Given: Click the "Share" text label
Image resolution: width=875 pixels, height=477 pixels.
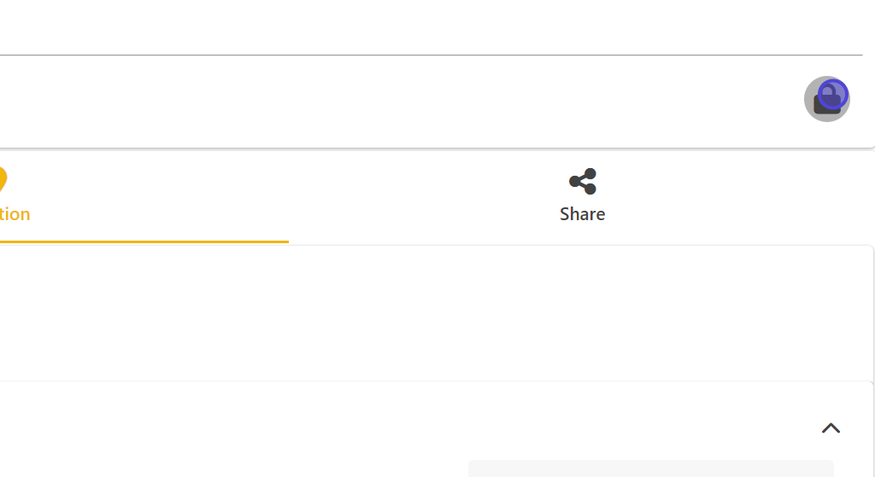Looking at the screenshot, I should pos(583,214).
